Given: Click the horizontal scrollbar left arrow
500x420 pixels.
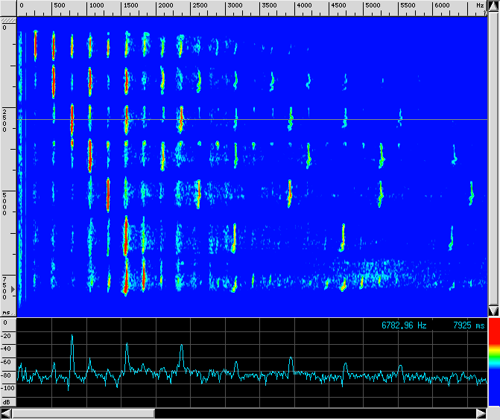Looking at the screenshot, I should coord(7,413).
